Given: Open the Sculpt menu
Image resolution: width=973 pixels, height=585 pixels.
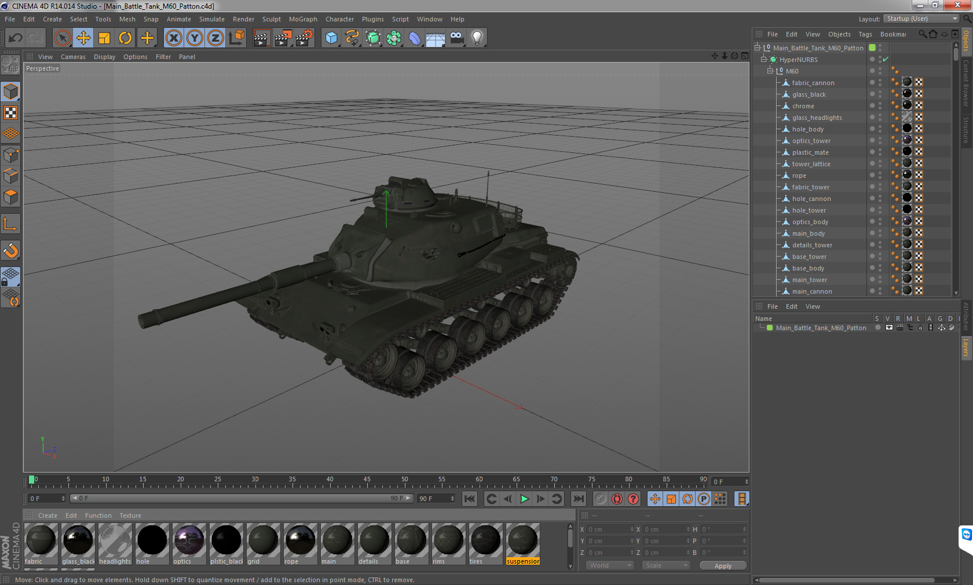Looking at the screenshot, I should (x=272, y=19).
